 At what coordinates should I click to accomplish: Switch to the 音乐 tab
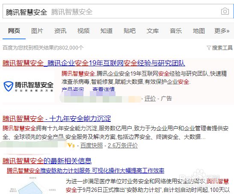176,31
